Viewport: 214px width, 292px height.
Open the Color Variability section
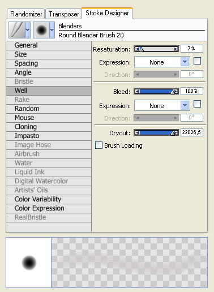[49, 199]
